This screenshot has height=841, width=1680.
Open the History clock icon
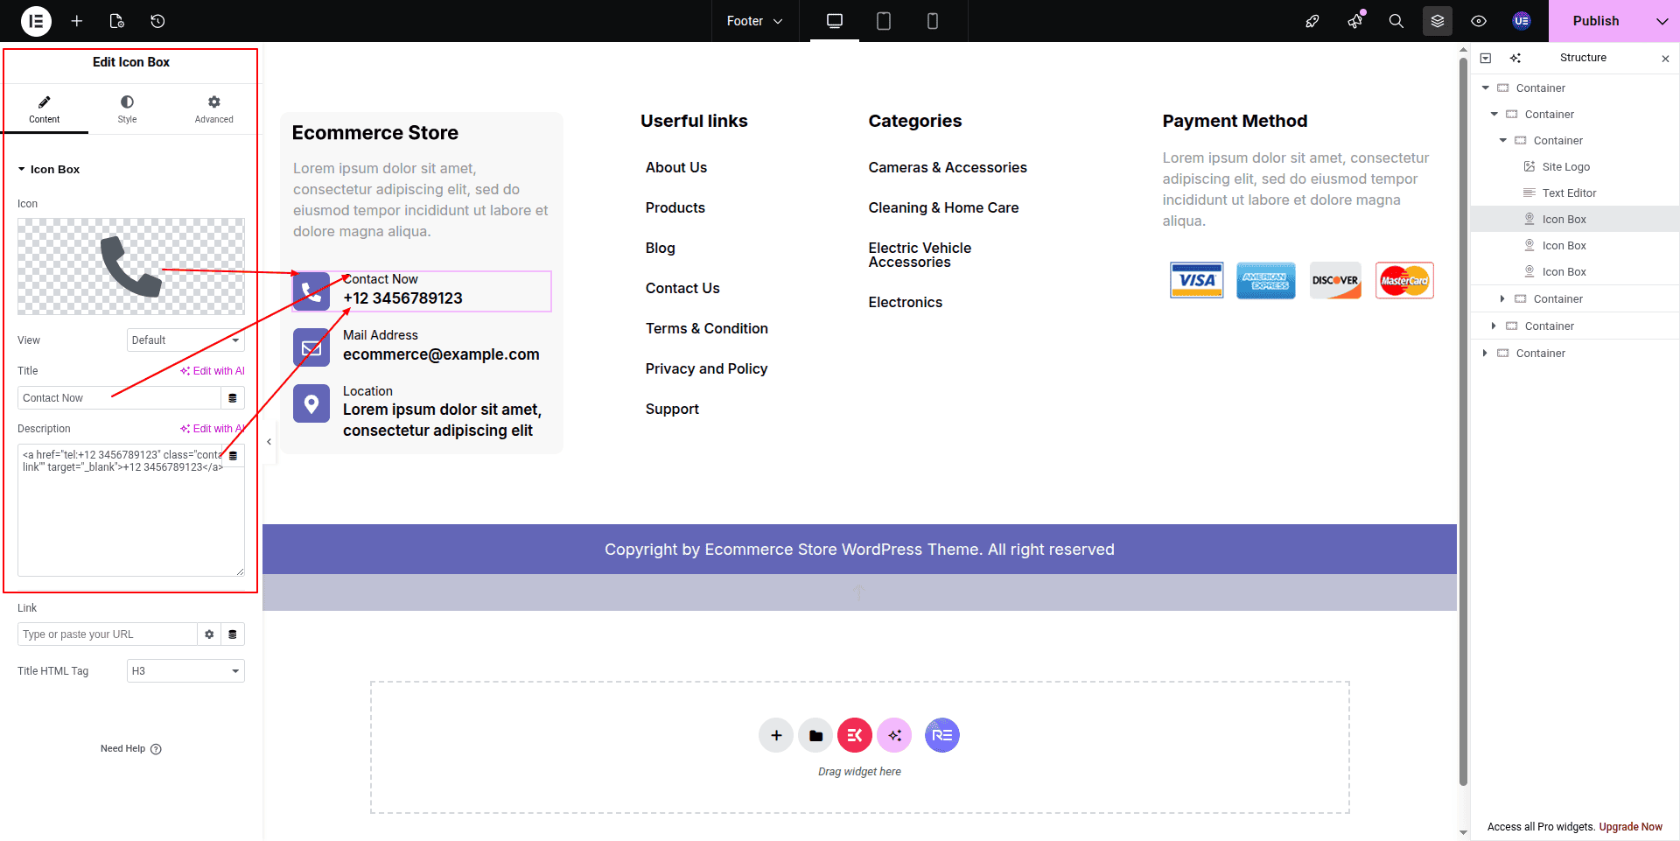pos(157,21)
